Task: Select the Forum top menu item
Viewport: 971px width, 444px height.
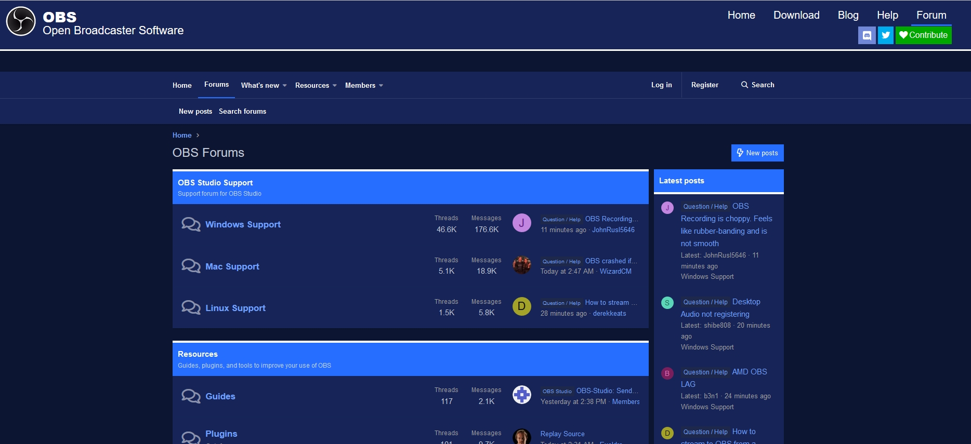Action: [x=931, y=15]
